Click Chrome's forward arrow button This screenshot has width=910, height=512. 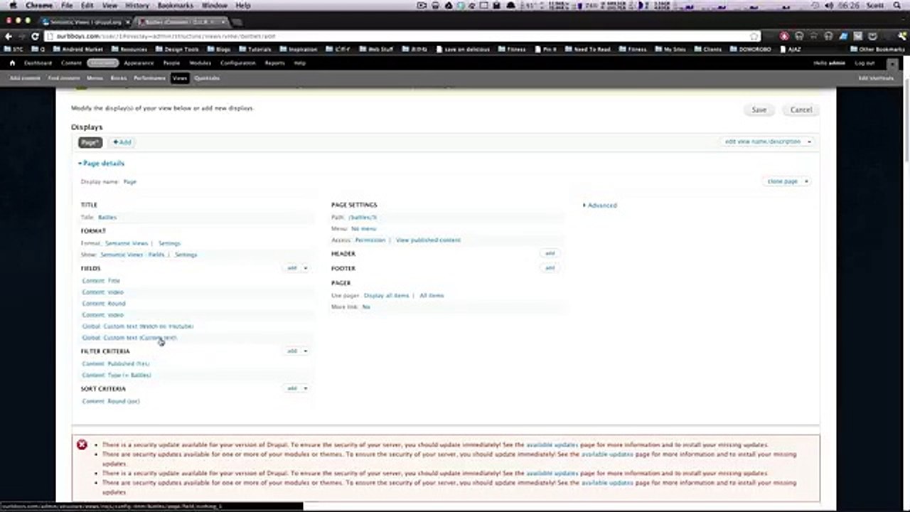pyautogui.click(x=21, y=36)
